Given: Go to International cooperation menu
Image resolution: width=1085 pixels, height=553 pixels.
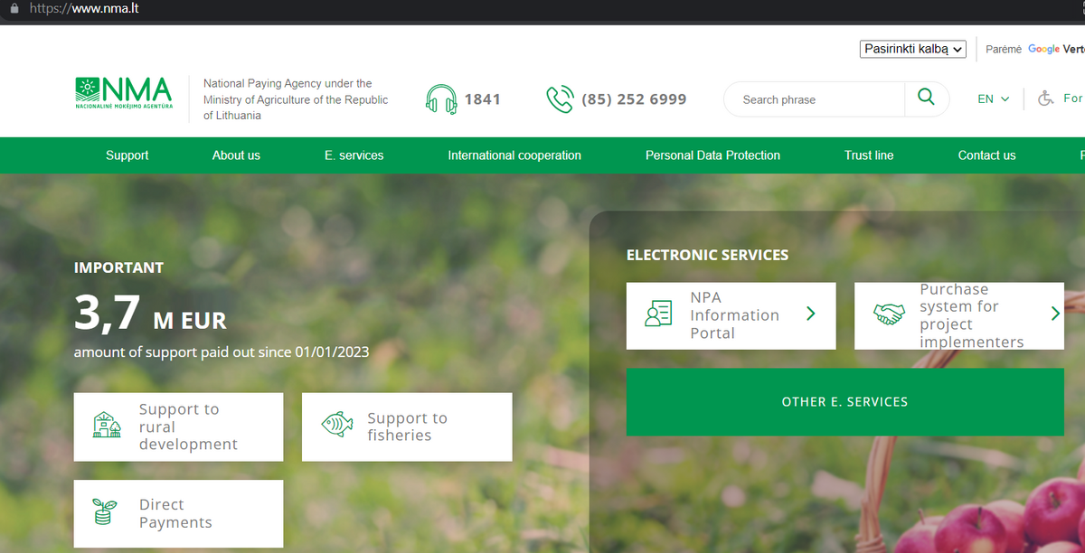Looking at the screenshot, I should click(514, 155).
